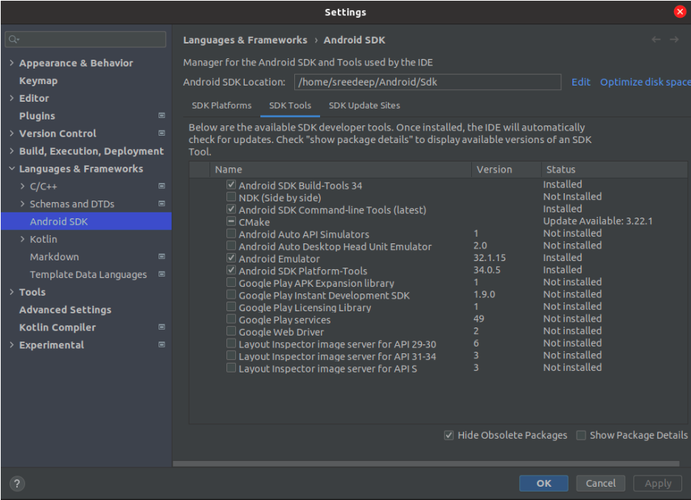Check NDK (Side by side)
This screenshot has width=691, height=500.
pyautogui.click(x=231, y=197)
